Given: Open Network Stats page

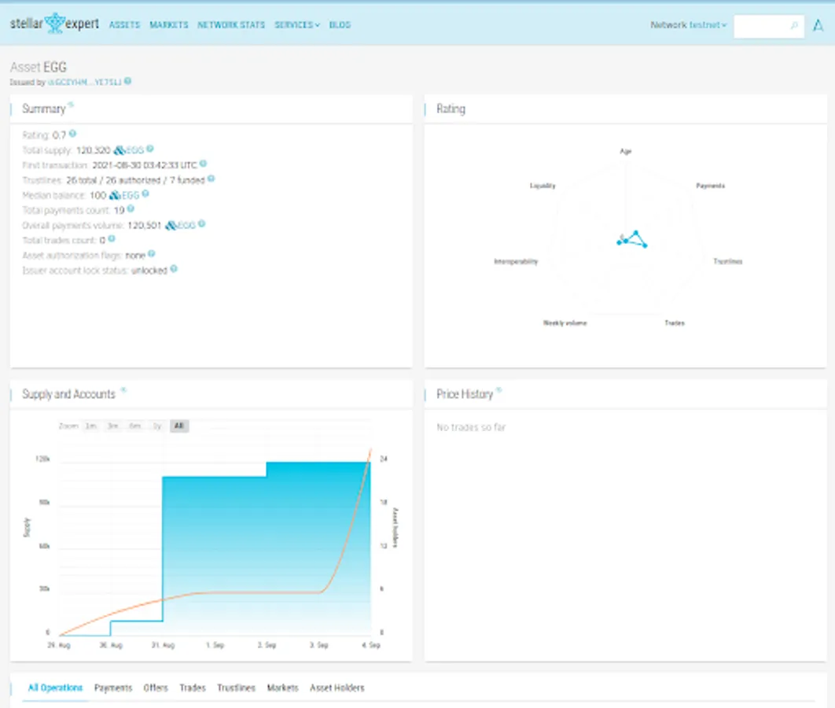Looking at the screenshot, I should [x=231, y=25].
